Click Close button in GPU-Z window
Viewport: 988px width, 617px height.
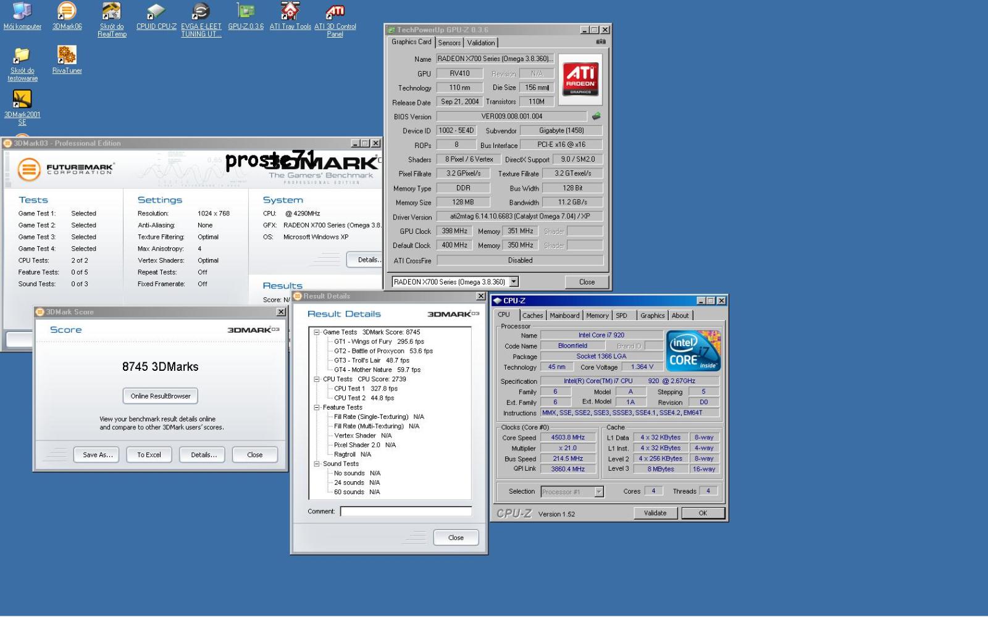[587, 282]
